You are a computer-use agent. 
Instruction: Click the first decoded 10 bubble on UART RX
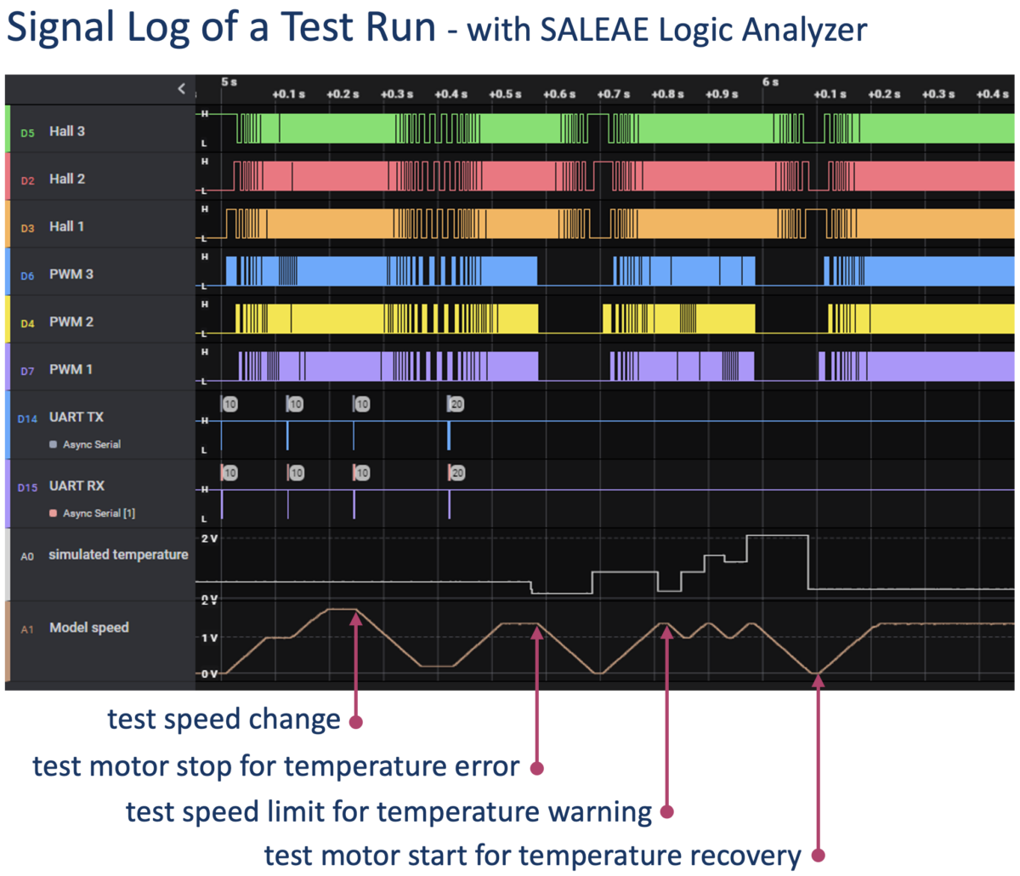pos(229,473)
